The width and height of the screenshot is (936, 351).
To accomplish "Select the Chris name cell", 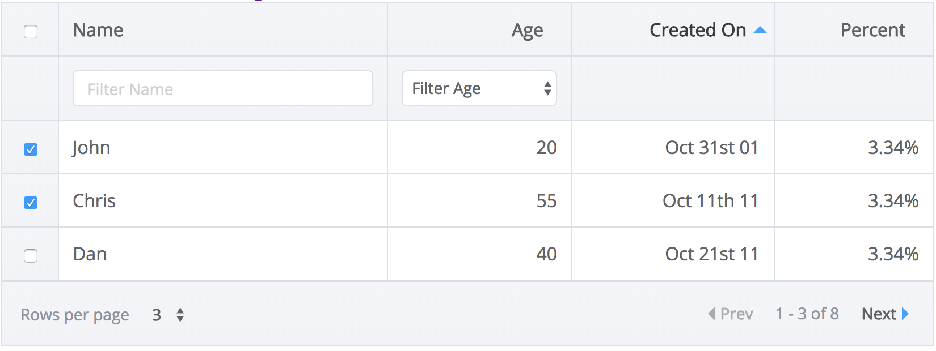I will coord(94,201).
